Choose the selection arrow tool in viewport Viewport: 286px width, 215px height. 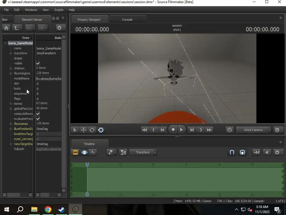tap(75, 130)
